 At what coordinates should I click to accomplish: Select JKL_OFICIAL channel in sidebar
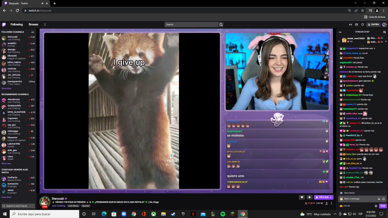coord(18,76)
